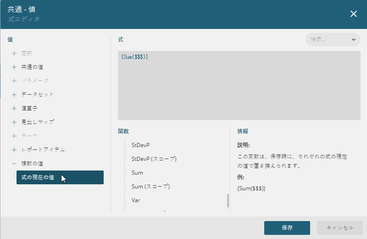The height and width of the screenshot is (239, 367).
Task: Click the 説明 description paragraph
Action: (x=292, y=161)
